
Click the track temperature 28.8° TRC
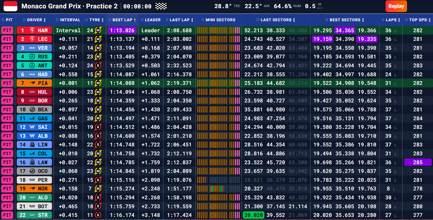click(x=227, y=6)
